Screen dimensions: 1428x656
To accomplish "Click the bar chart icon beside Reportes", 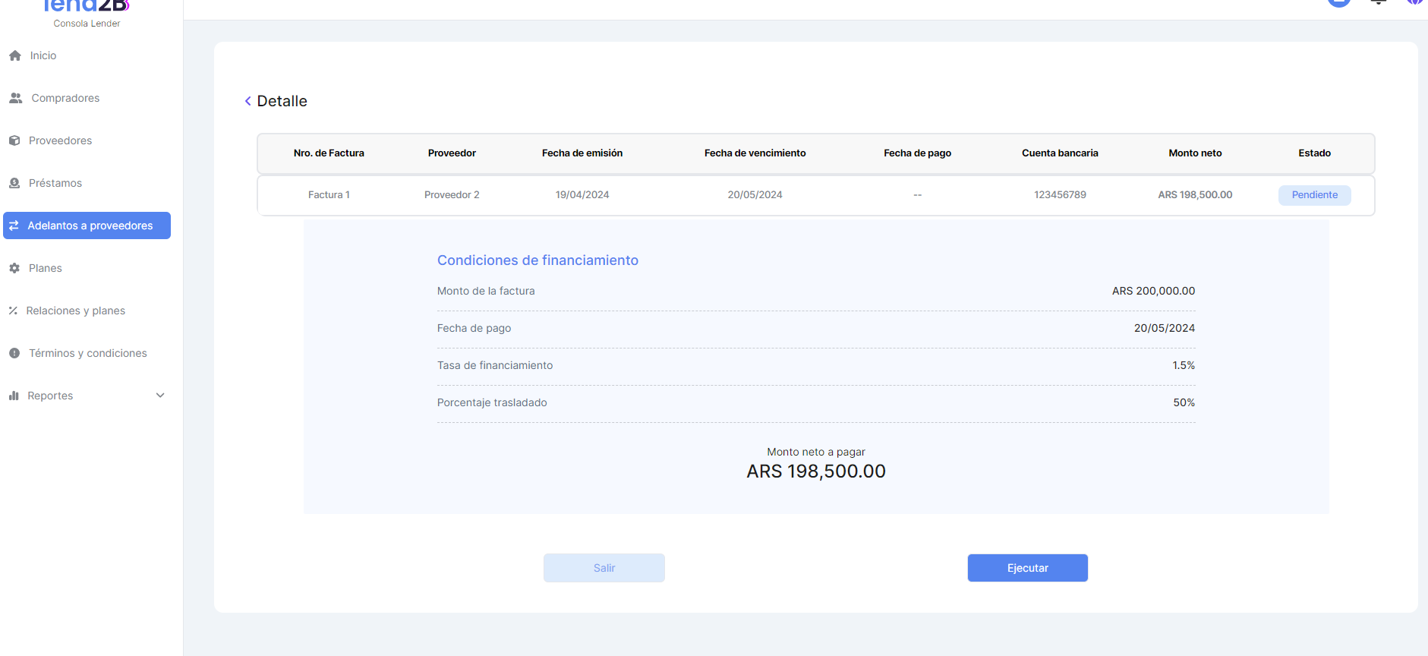I will tap(14, 396).
